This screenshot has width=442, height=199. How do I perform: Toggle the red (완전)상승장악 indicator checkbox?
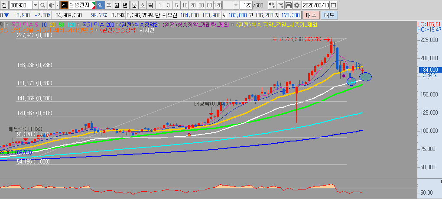coord(97,30)
